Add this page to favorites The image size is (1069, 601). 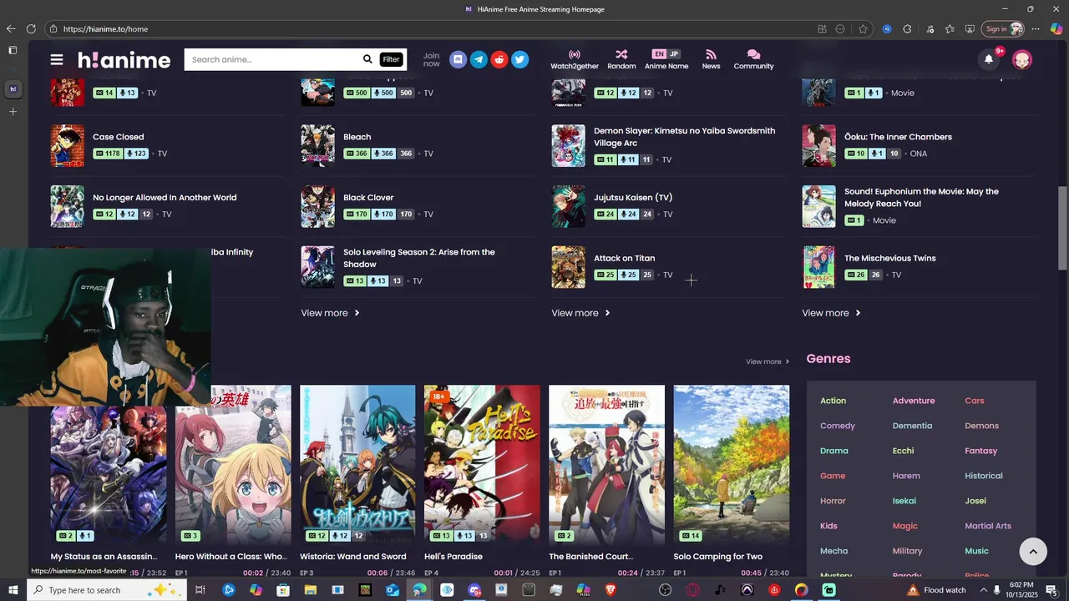point(863,28)
